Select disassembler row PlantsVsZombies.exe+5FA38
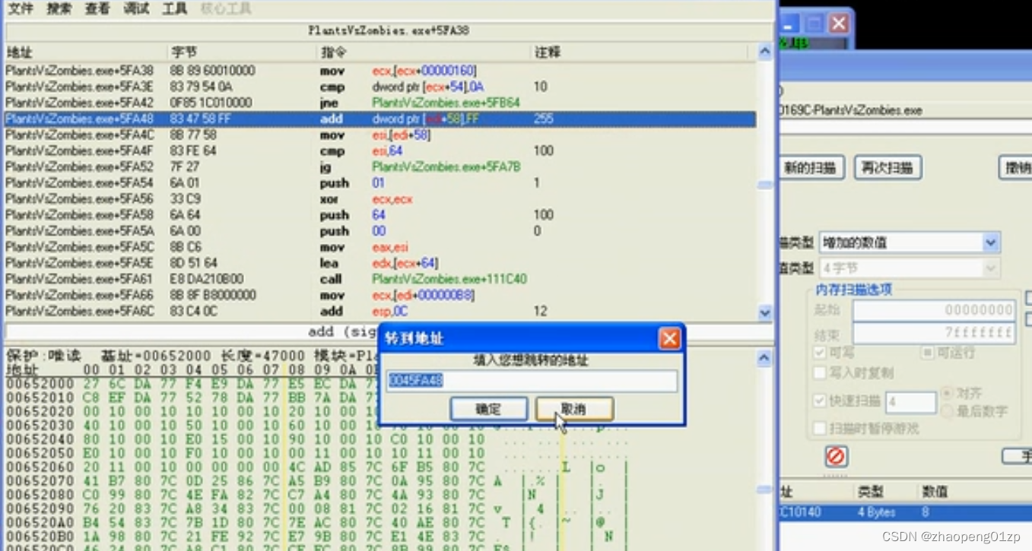The height and width of the screenshot is (551, 1032). pyautogui.click(x=380, y=71)
